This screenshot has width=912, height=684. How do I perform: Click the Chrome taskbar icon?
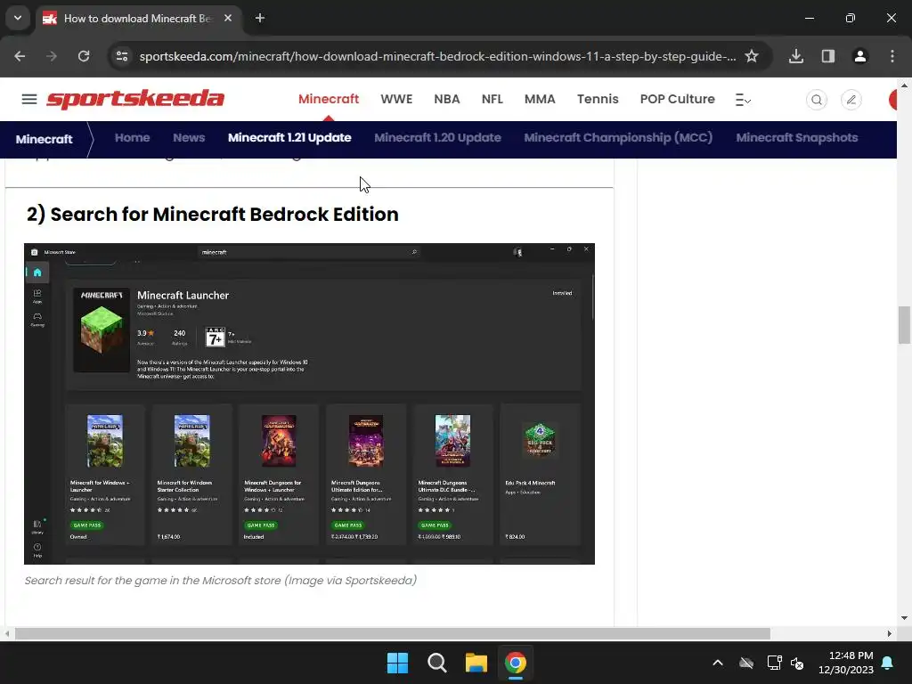pos(516,663)
